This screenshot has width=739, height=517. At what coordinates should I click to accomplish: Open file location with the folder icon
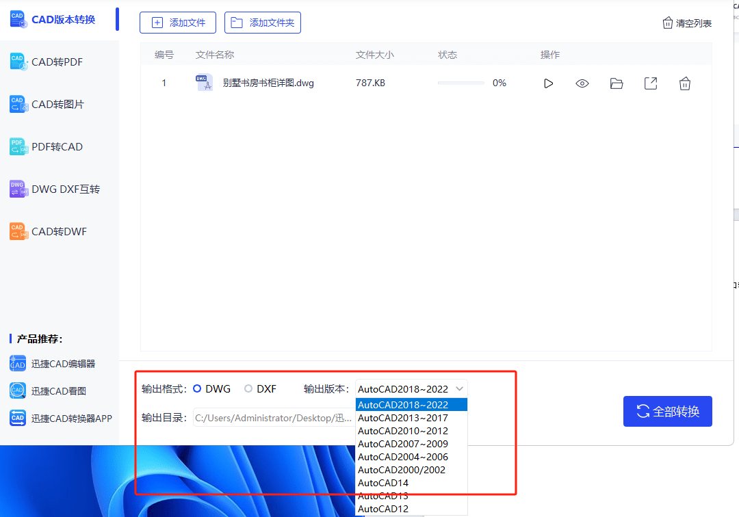[617, 83]
